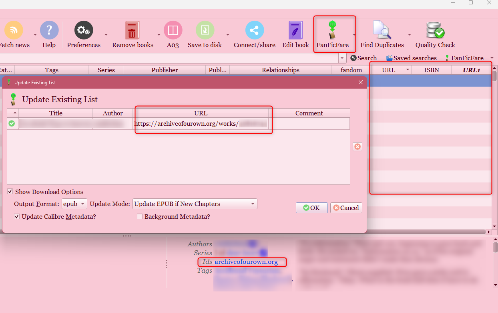The image size is (498, 313).
Task: Click the sort indicator column header in dialog
Action: click(13, 113)
